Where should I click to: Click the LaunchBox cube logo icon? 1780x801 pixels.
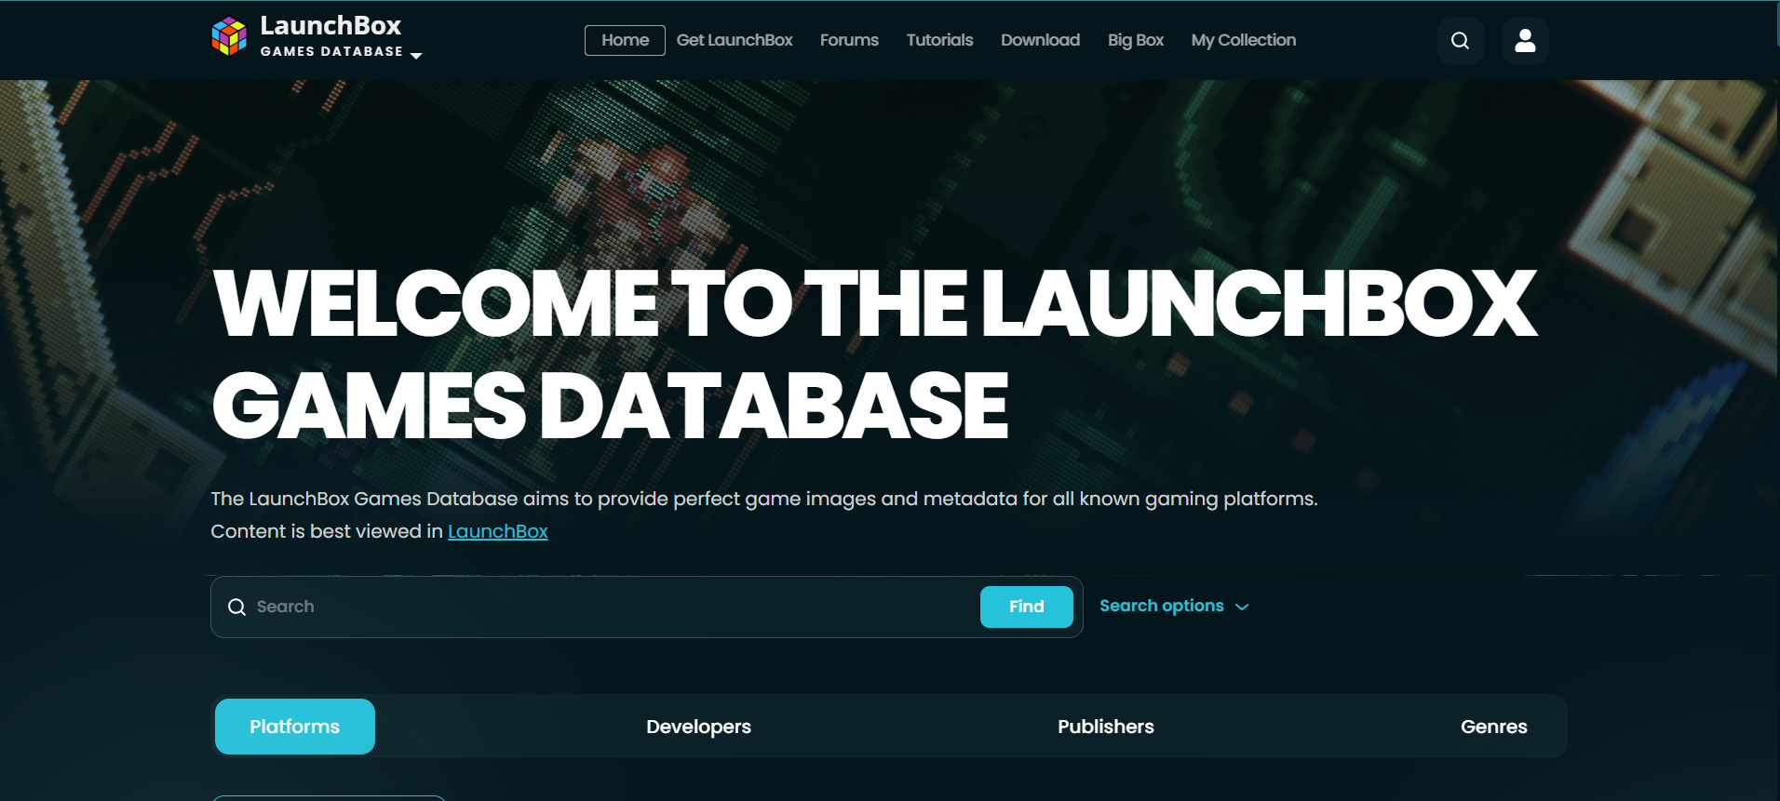[229, 37]
